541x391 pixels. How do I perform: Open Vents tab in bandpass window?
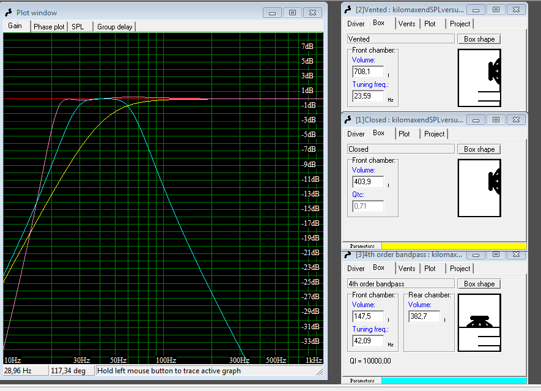point(407,269)
